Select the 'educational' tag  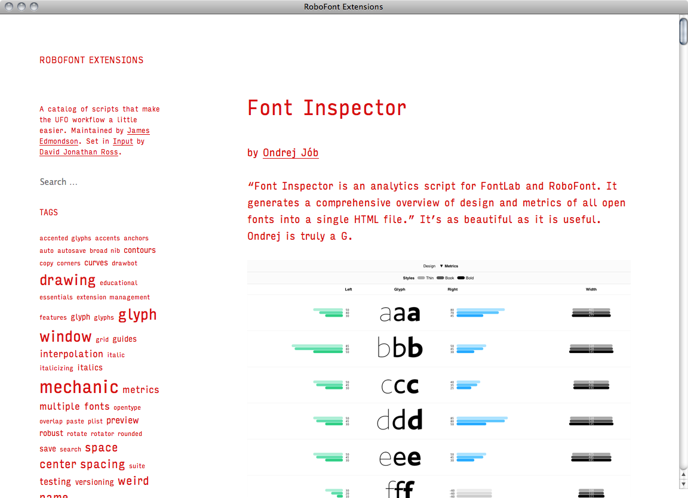[118, 283]
